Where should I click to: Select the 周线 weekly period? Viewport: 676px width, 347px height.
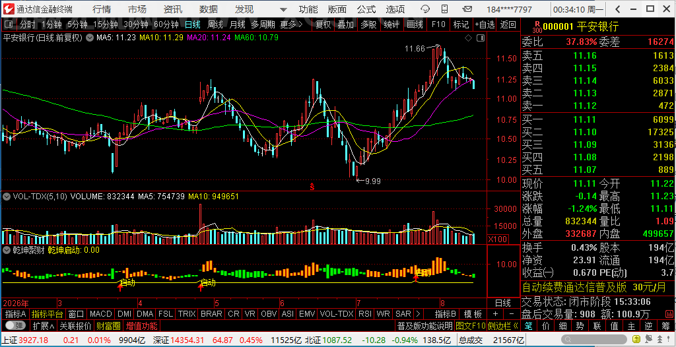click(x=215, y=24)
